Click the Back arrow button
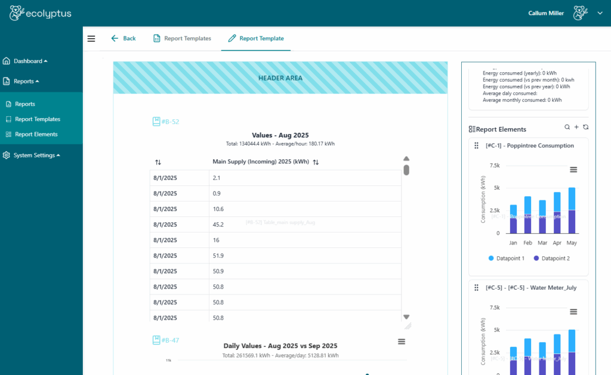611x375 pixels. click(x=123, y=39)
